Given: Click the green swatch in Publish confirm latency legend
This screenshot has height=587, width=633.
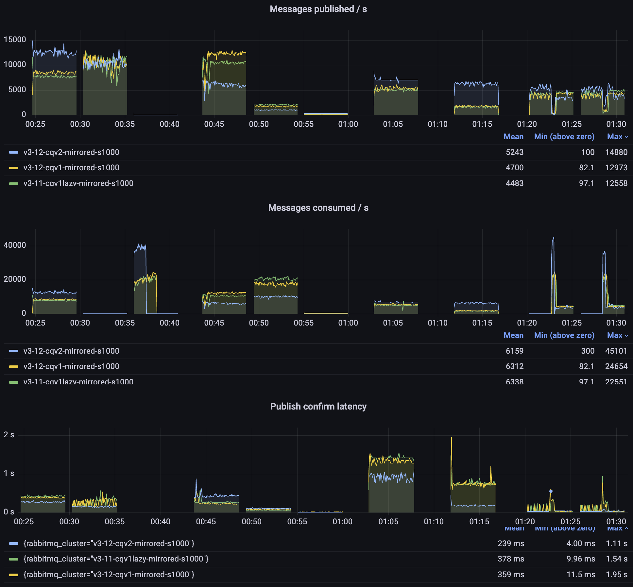Looking at the screenshot, I should (14, 559).
